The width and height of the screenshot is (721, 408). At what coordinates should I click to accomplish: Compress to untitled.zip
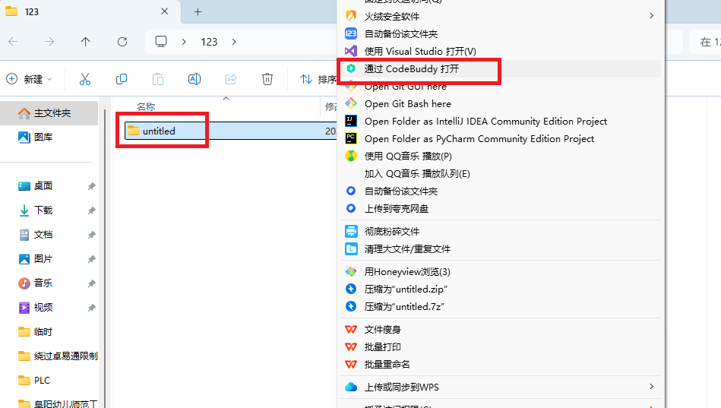500,289
